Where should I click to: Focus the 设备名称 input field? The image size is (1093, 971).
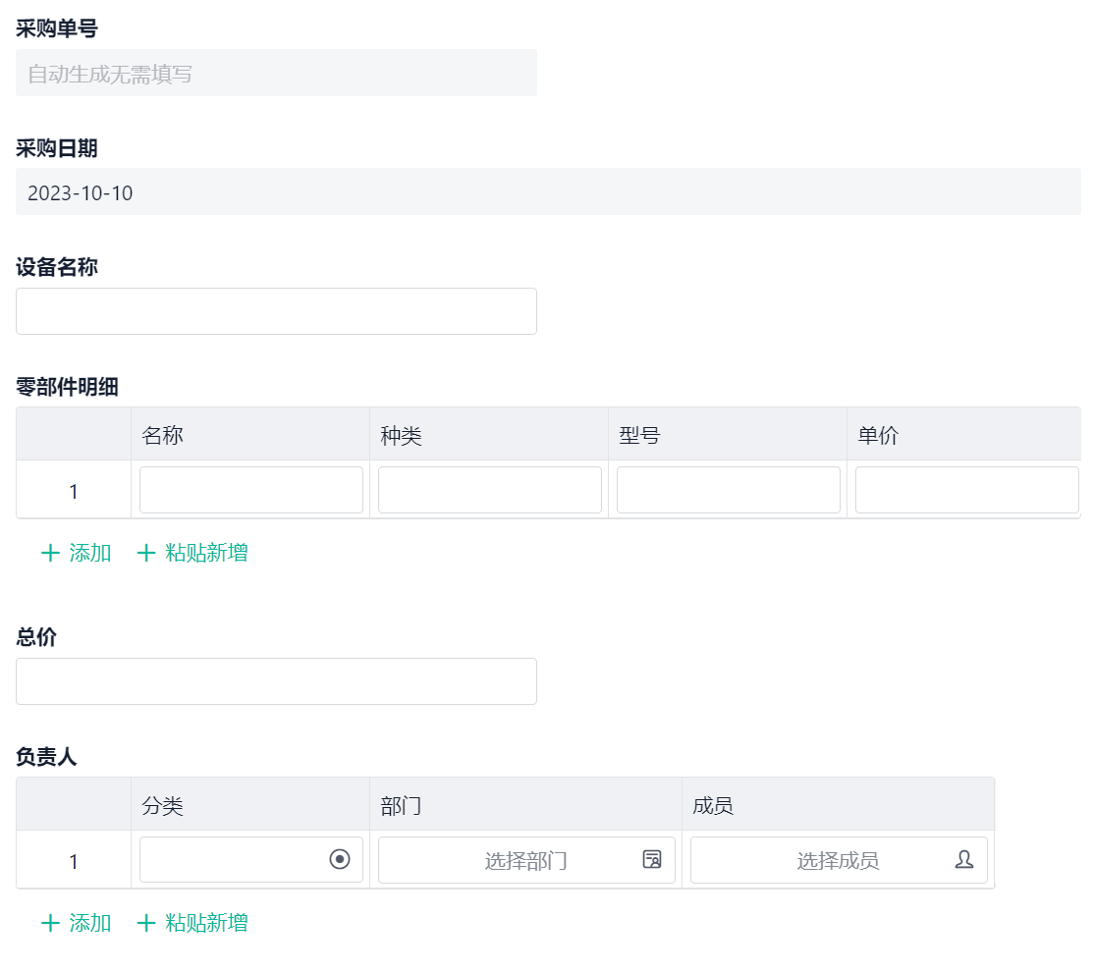[276, 311]
